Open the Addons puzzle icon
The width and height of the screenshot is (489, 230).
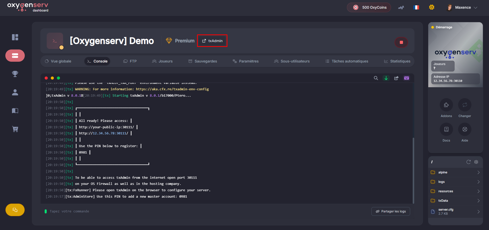[x=446, y=105]
